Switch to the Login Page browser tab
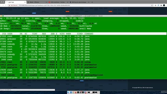167x94 pixels. (16, 2)
